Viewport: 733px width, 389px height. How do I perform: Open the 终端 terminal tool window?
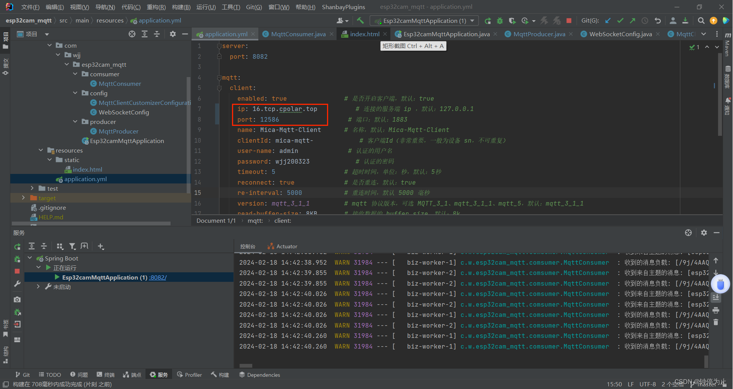106,375
